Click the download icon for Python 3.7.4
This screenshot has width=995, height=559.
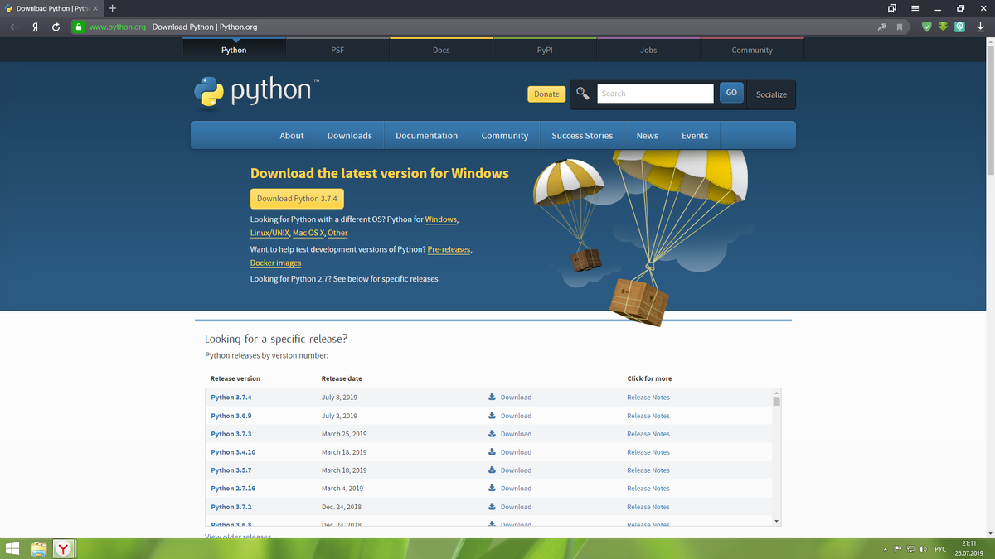pyautogui.click(x=492, y=397)
